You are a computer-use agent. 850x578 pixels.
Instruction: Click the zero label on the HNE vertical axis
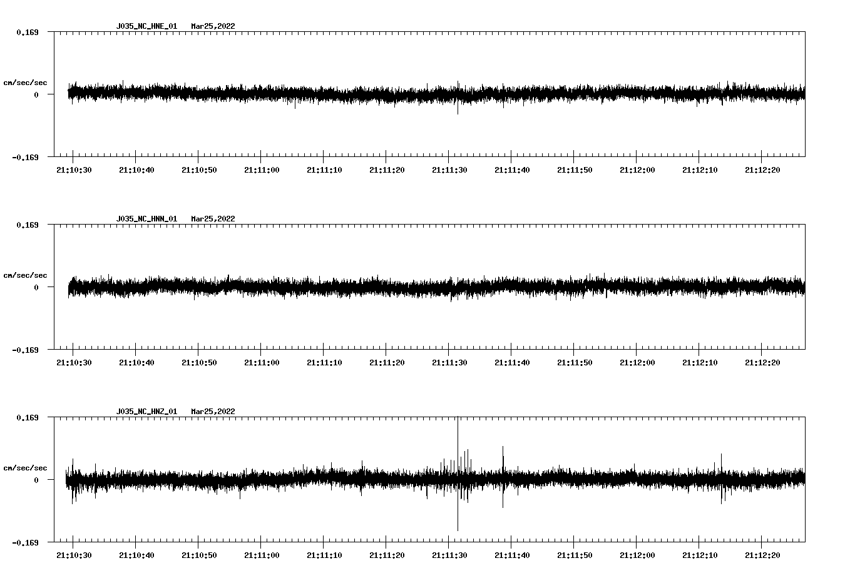pos(36,94)
